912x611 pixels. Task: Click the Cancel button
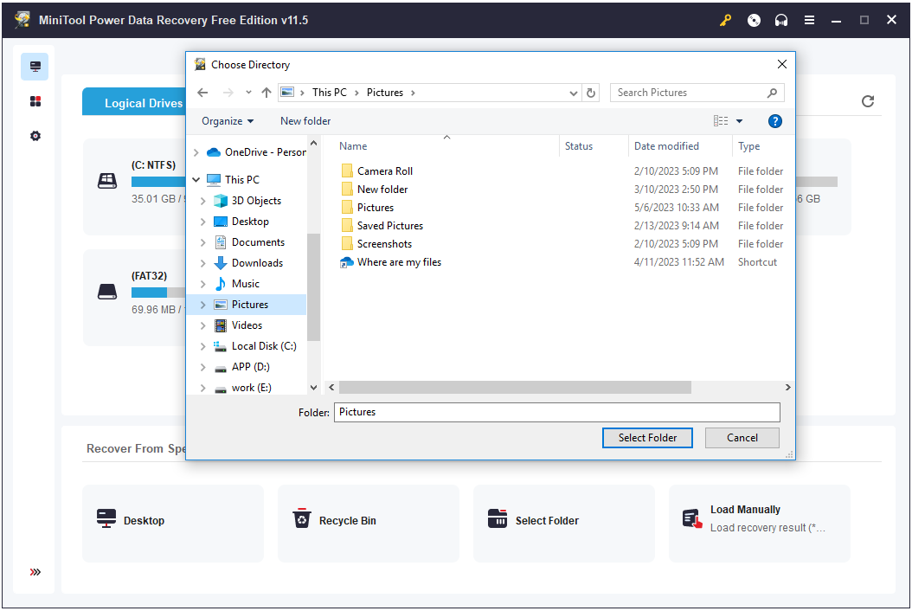tap(742, 438)
